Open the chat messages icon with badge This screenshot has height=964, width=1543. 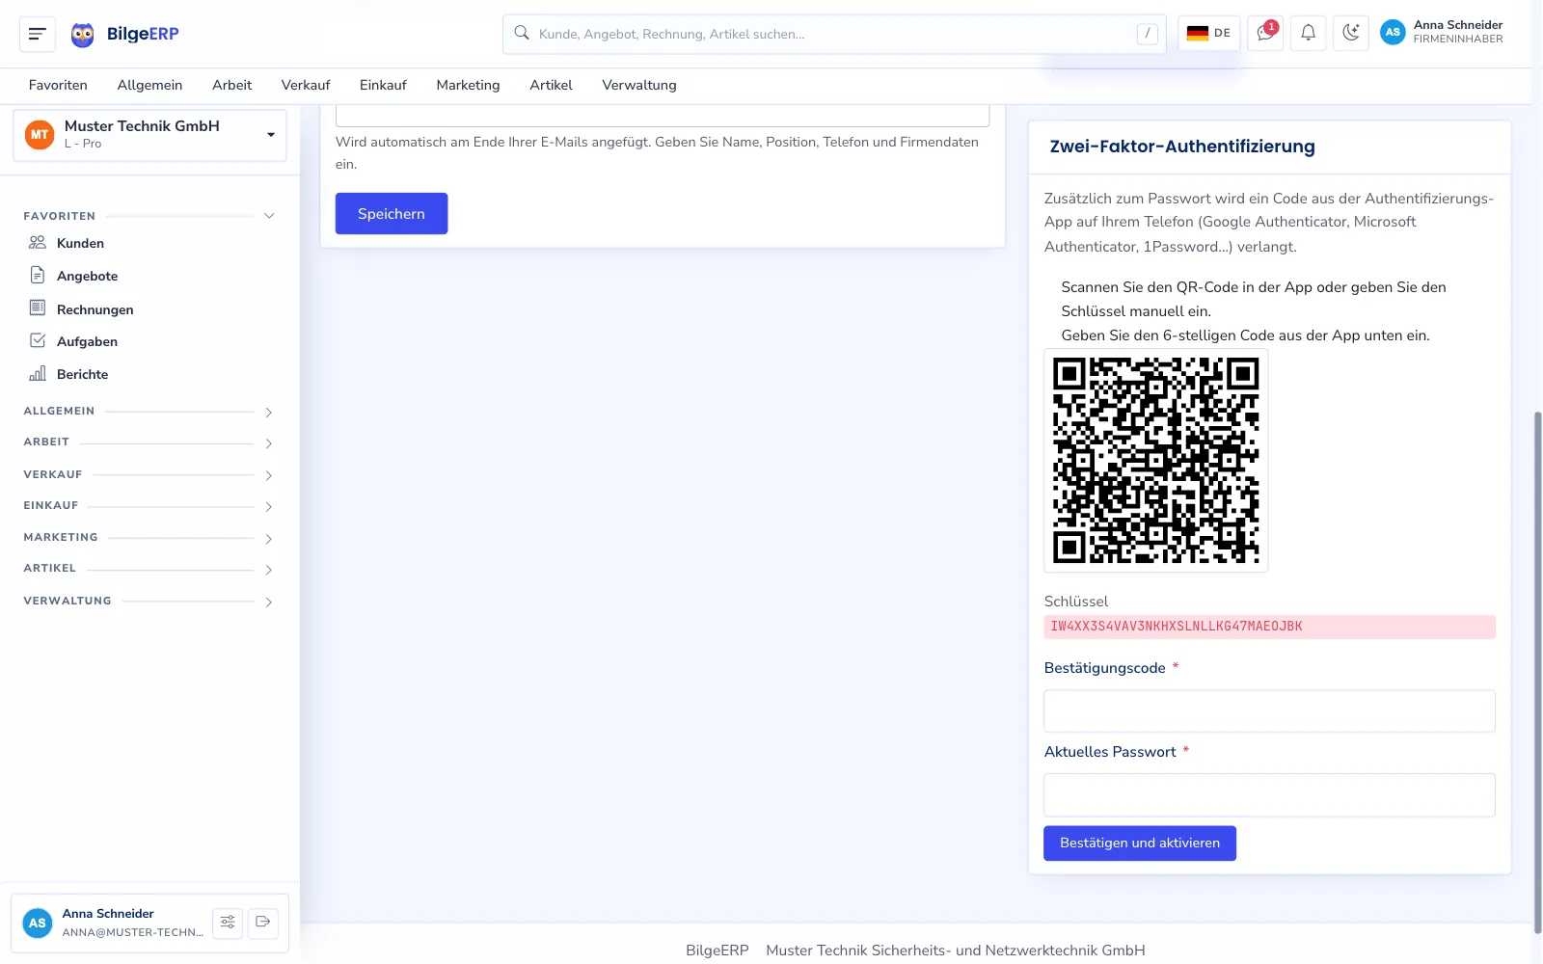[x=1265, y=33]
